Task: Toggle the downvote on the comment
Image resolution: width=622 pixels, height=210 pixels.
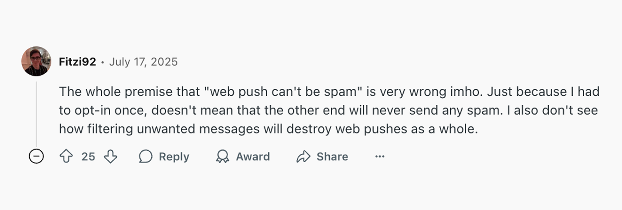Action: pos(110,156)
